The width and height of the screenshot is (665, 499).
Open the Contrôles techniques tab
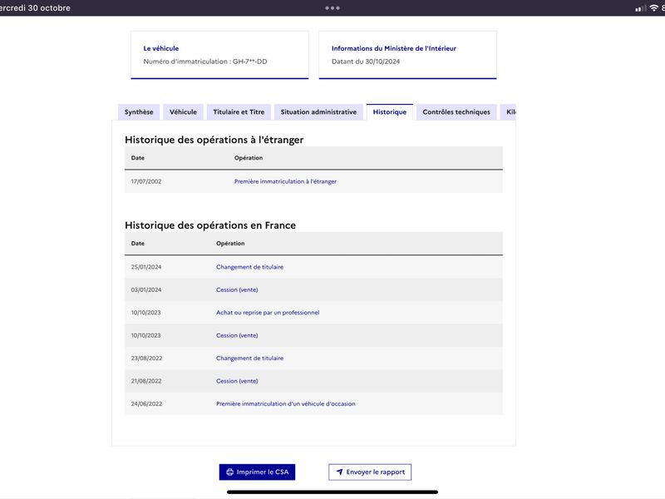[x=456, y=112]
